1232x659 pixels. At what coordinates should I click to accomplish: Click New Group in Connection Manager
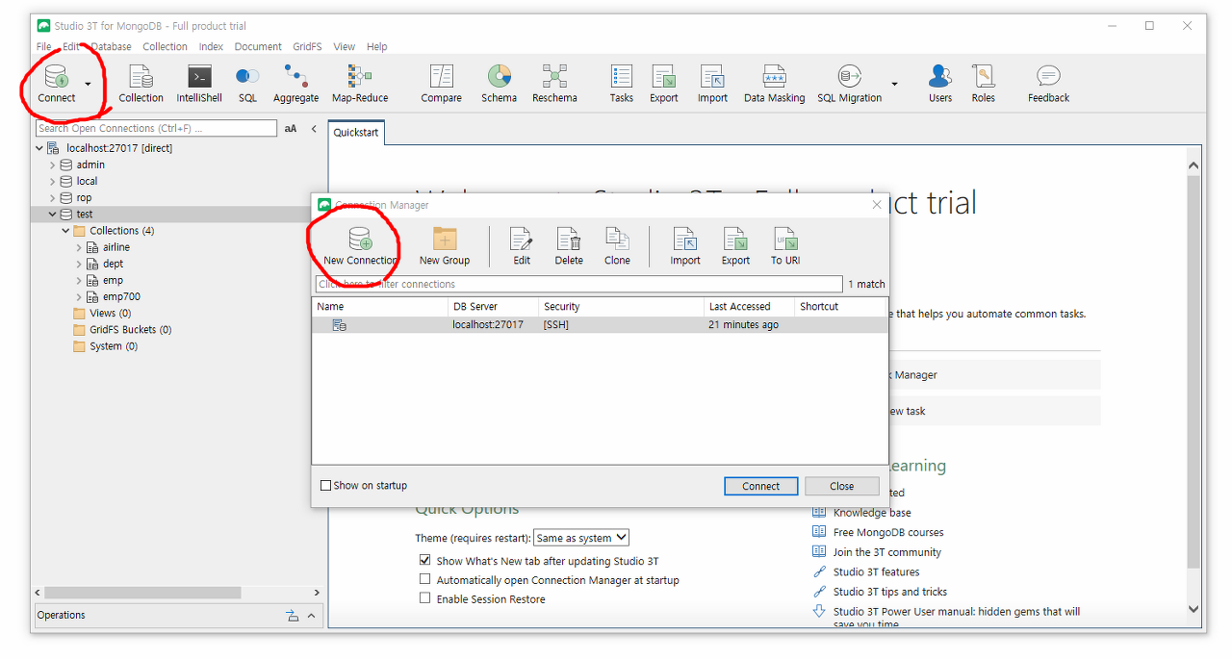tap(445, 246)
